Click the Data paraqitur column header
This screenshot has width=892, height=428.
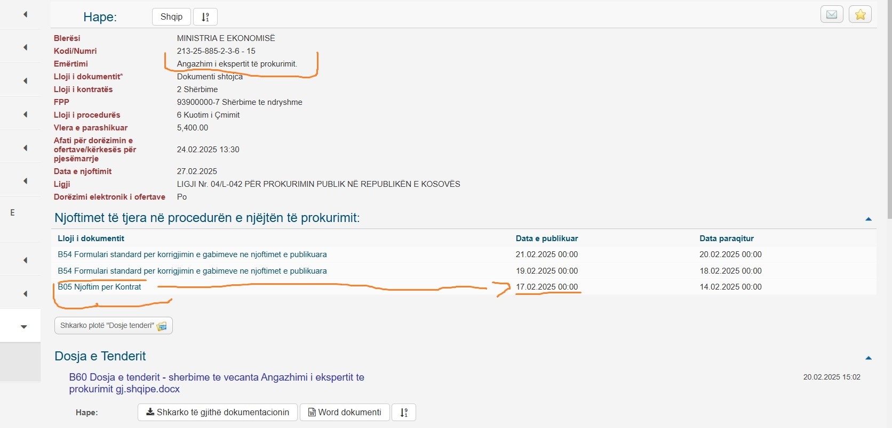click(726, 238)
